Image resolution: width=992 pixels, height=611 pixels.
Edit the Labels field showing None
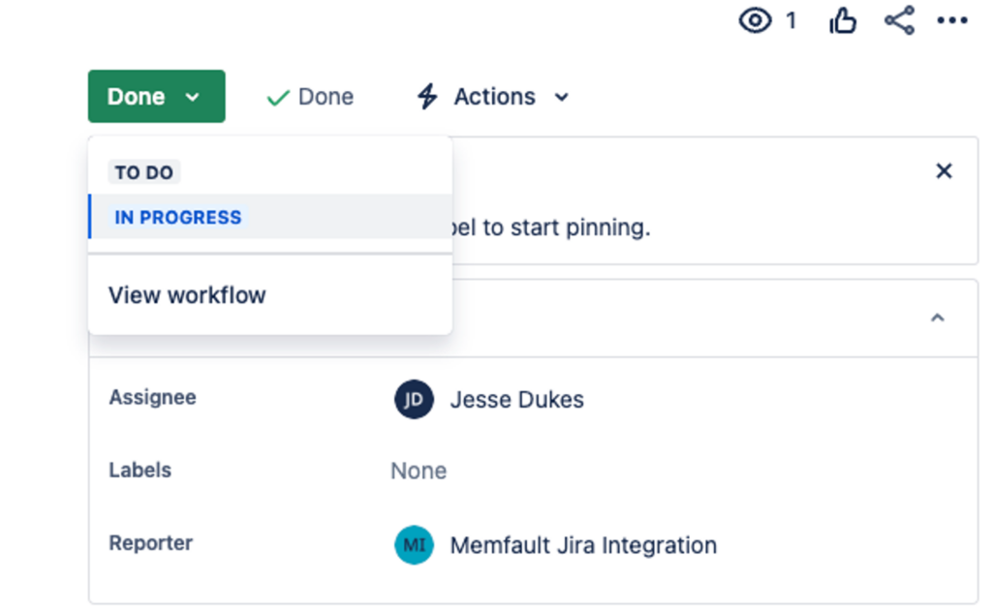click(418, 471)
